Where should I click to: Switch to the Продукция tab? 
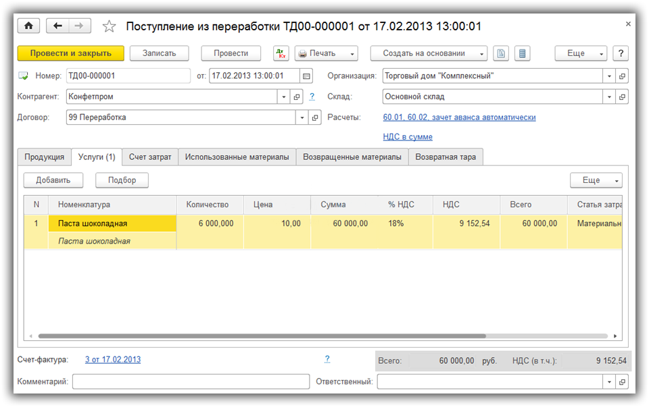tap(44, 157)
